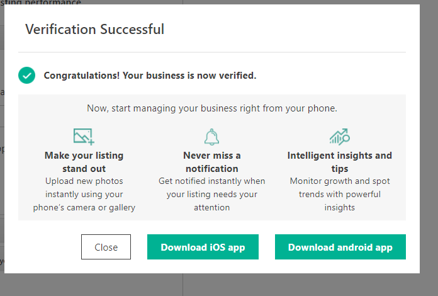Click the Get notified instantly description
Image resolution: width=438 pixels, height=296 pixels.
point(211,194)
